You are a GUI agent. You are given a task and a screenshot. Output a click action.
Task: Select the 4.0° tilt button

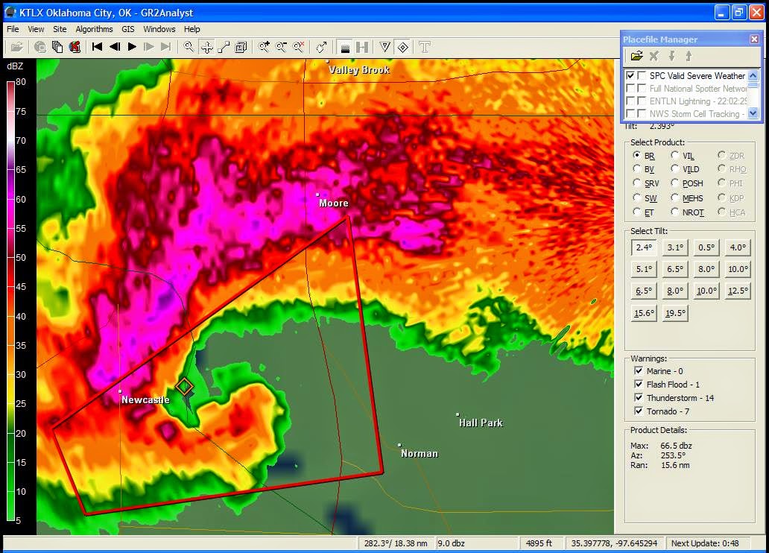738,247
